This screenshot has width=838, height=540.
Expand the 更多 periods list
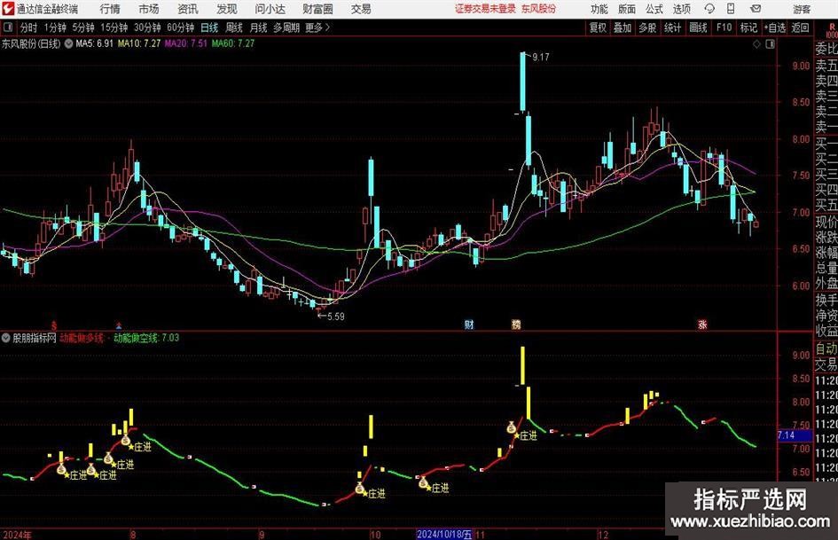pyautogui.click(x=317, y=27)
